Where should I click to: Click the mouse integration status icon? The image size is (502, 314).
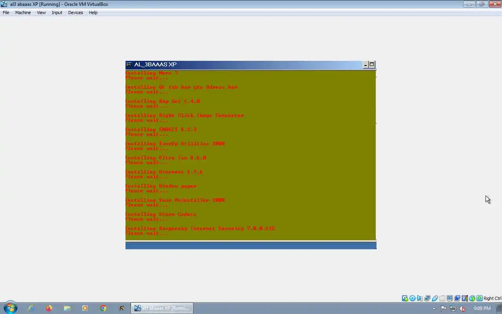pos(472,298)
